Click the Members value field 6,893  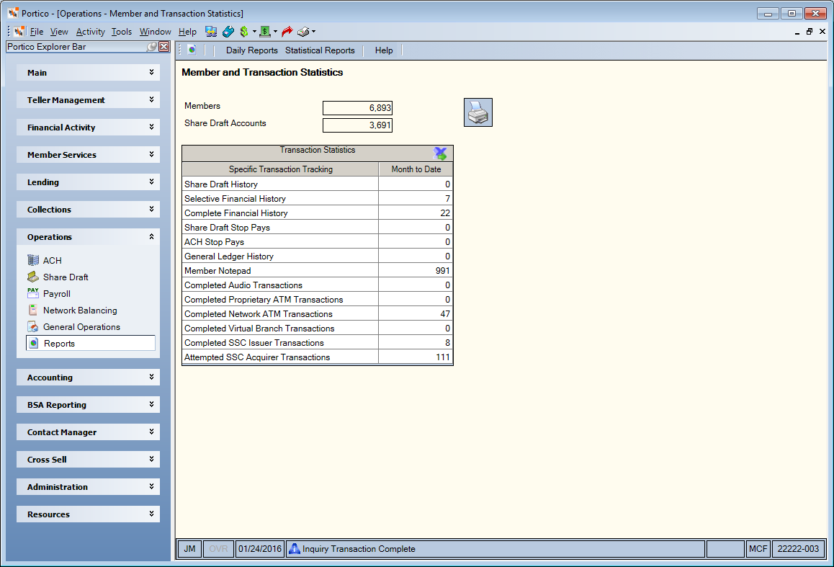357,108
